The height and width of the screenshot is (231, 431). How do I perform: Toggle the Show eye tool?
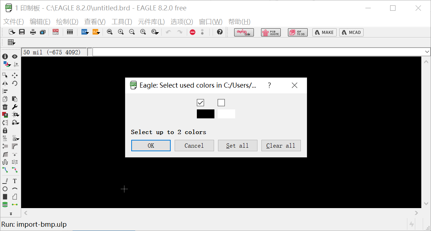(x=15, y=56)
